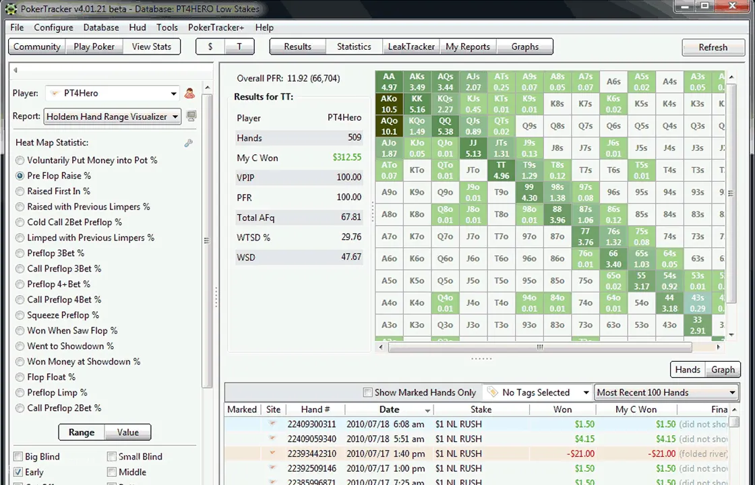The image size is (755, 485).
Task: Uncheck the Early position checkbox
Action: pyautogui.click(x=18, y=472)
